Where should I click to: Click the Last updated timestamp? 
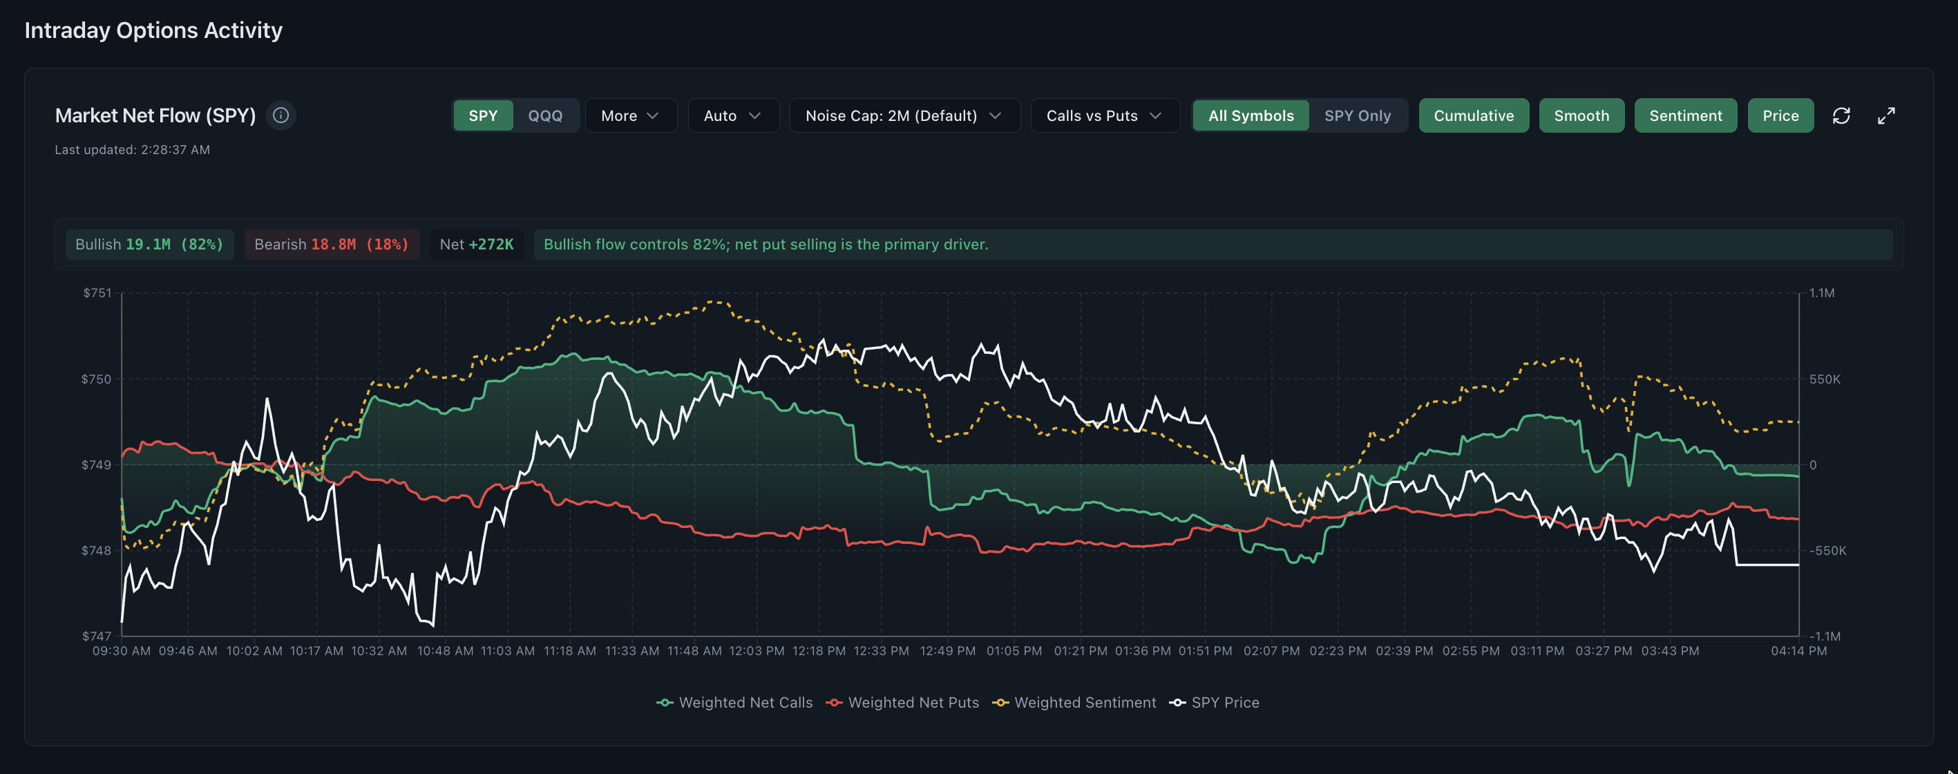[x=132, y=150]
